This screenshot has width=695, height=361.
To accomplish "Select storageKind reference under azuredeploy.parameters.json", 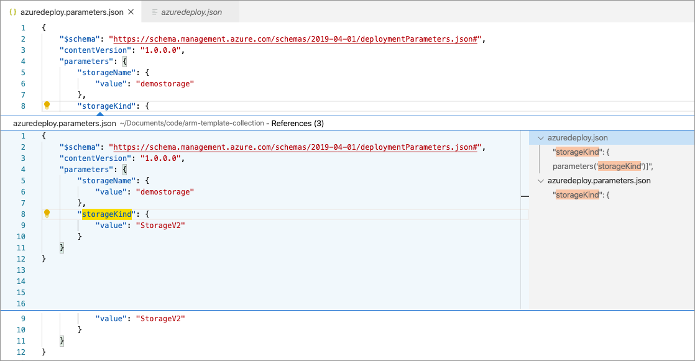I will click(581, 195).
